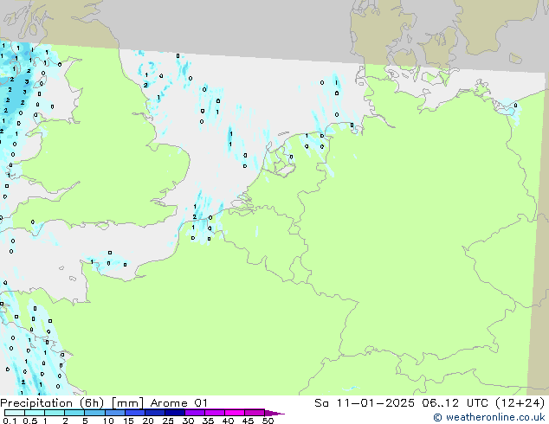
Task: Click the '40' legend scale label
Action: 228,421
